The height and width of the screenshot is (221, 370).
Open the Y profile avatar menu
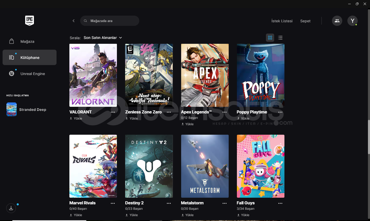[x=353, y=21]
